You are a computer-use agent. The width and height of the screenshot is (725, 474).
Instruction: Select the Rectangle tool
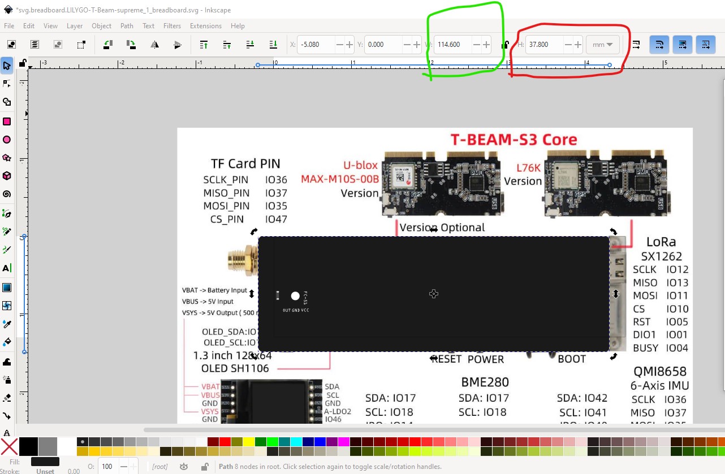tap(7, 121)
